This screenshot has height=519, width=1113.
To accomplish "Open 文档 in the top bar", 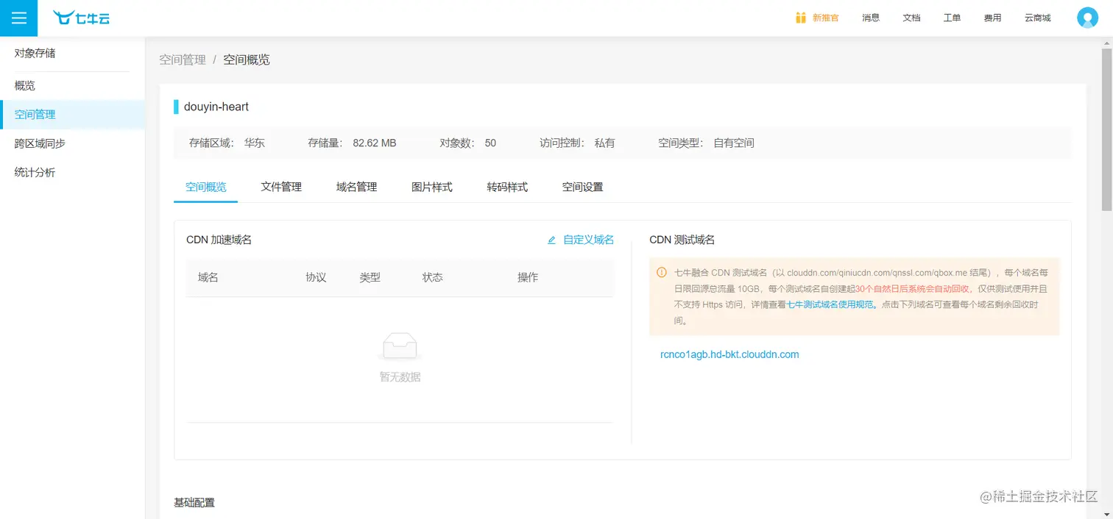I will (x=911, y=18).
